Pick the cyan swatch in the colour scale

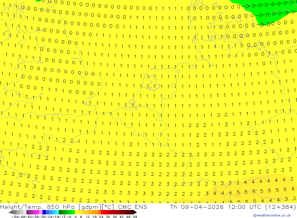pos(57,212)
